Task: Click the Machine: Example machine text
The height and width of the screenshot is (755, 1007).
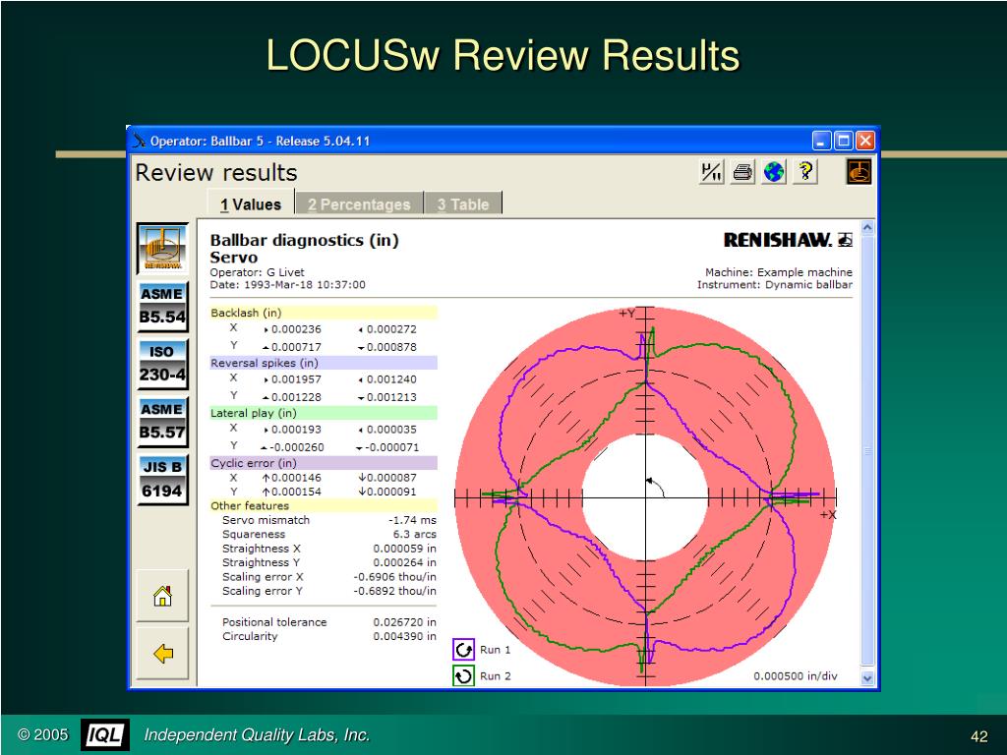Action: [x=779, y=272]
